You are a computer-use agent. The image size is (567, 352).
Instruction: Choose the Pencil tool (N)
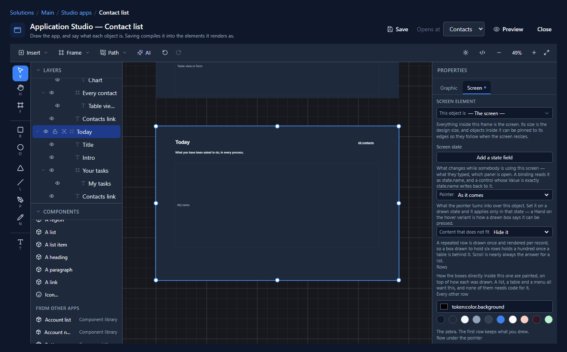[x=20, y=220]
